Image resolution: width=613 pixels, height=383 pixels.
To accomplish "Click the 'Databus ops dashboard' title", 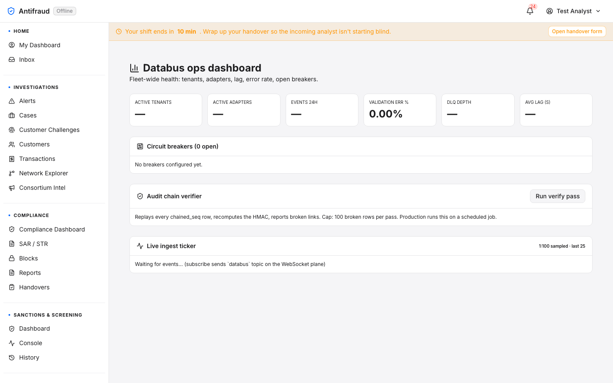I will click(x=202, y=68).
